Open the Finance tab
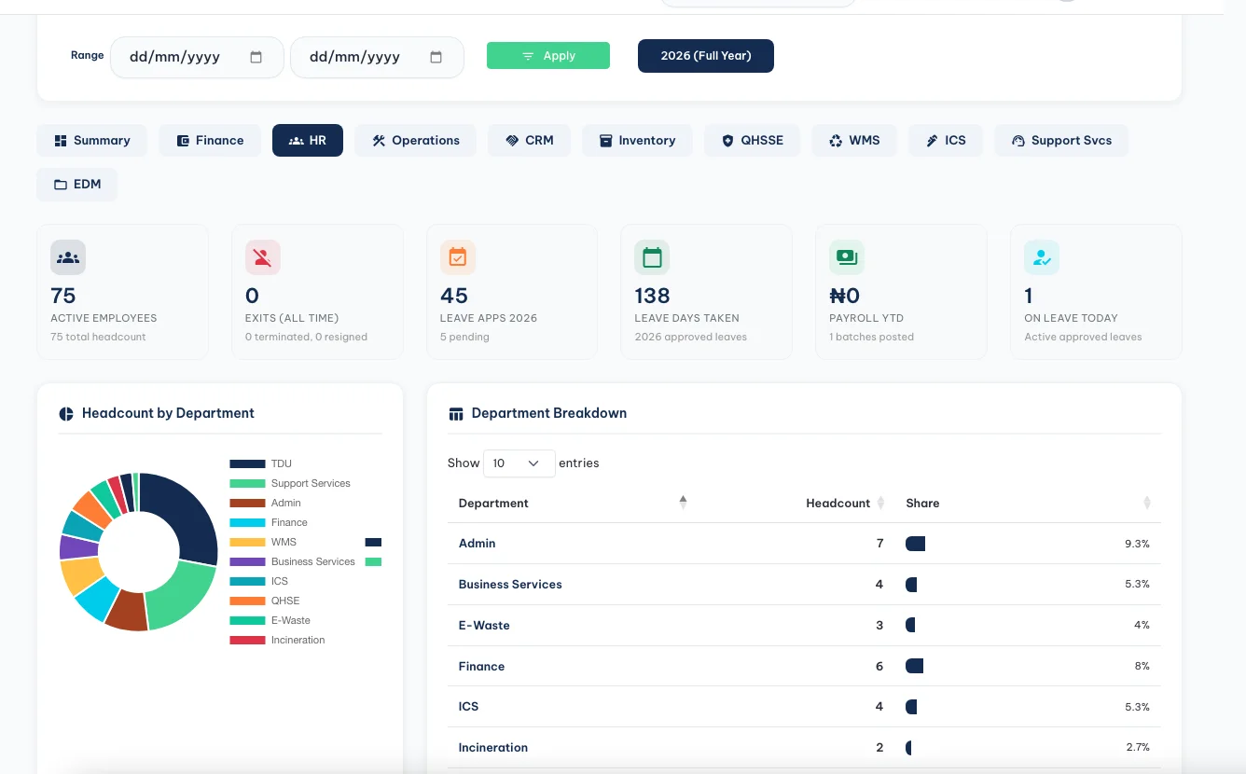 pyautogui.click(x=210, y=141)
